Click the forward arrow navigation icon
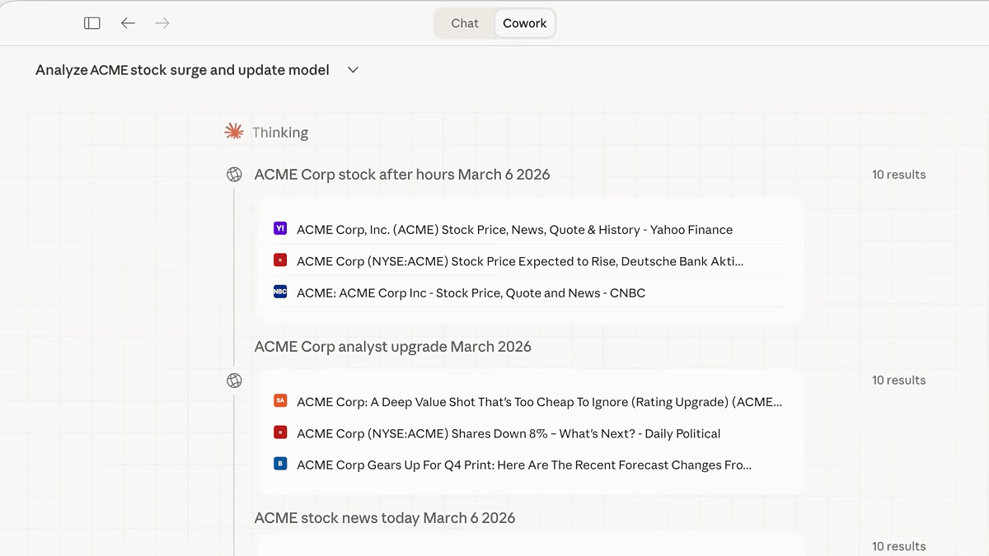This screenshot has height=556, width=989. click(x=162, y=23)
